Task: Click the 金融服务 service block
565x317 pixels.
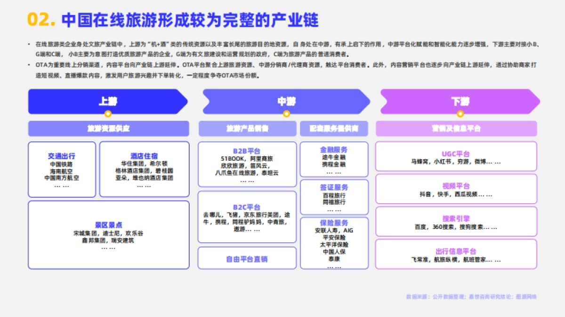Action: tap(333, 160)
